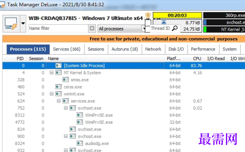
Task: Click the csrss.exe process icon
Action: tap(59, 87)
